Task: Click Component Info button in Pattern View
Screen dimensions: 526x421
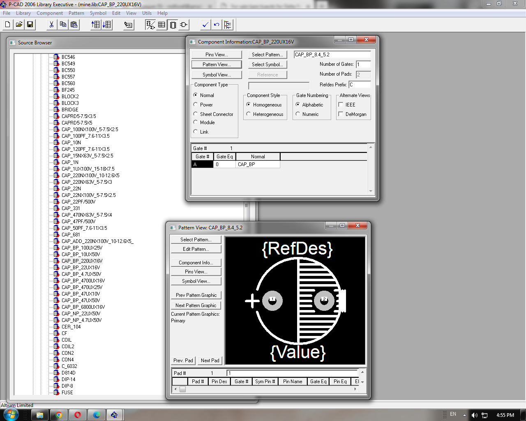Action: (196, 263)
